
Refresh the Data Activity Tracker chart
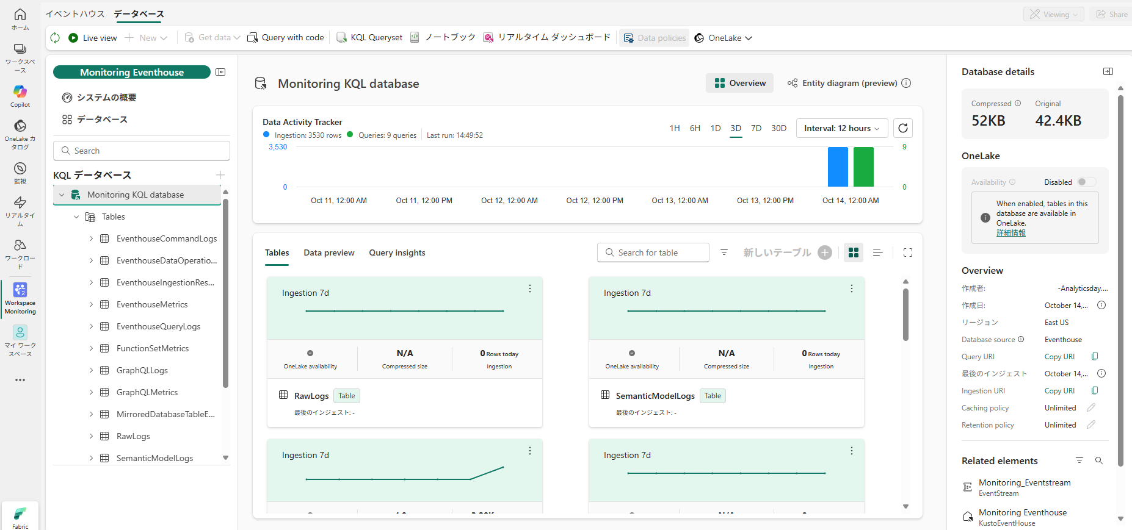(x=903, y=128)
